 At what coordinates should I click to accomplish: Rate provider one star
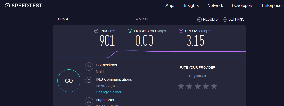click(x=181, y=86)
